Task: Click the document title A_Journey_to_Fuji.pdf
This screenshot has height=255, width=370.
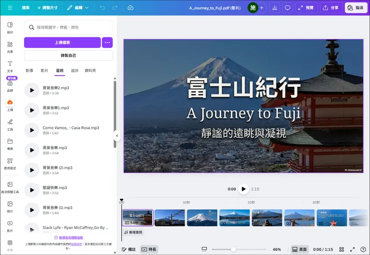Action: 214,8
